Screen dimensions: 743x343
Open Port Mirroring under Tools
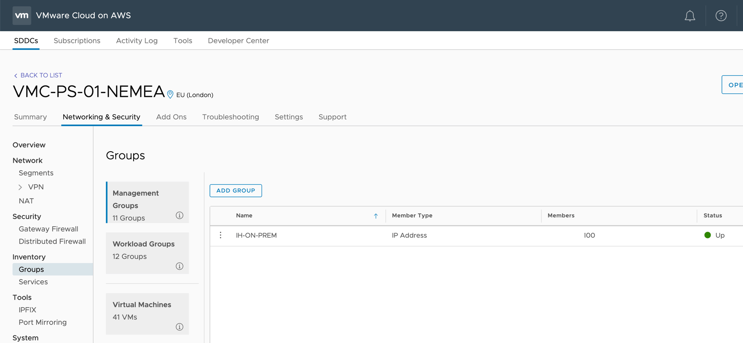pos(43,322)
